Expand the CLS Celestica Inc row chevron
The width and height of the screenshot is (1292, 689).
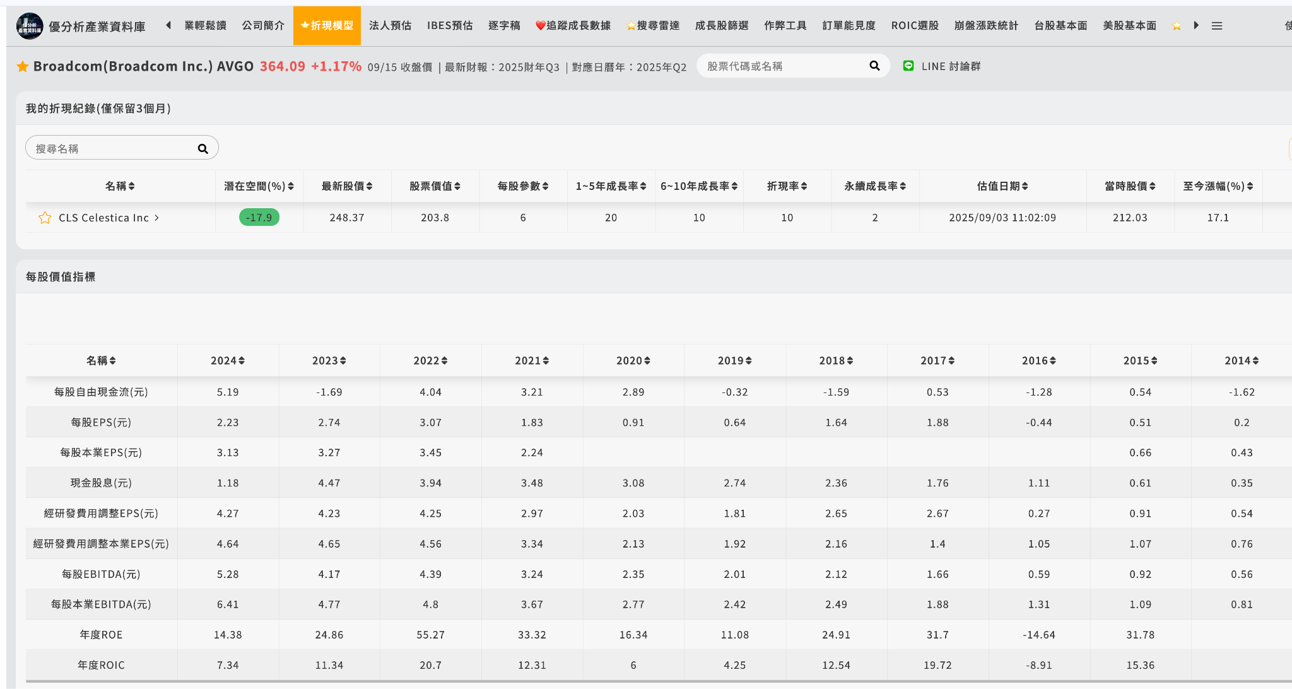[157, 218]
